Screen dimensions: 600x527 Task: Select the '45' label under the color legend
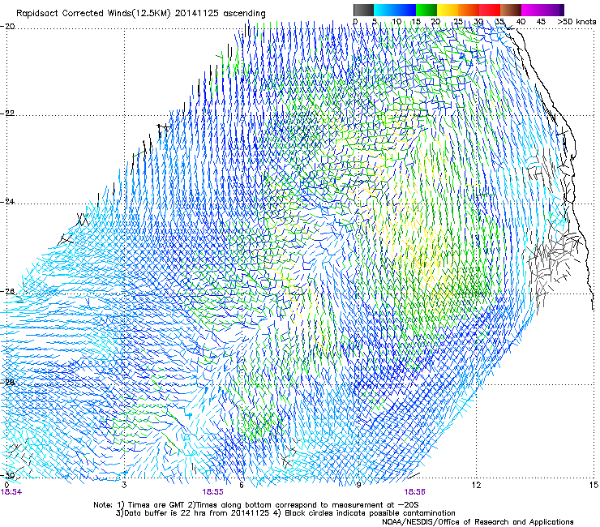tap(541, 22)
